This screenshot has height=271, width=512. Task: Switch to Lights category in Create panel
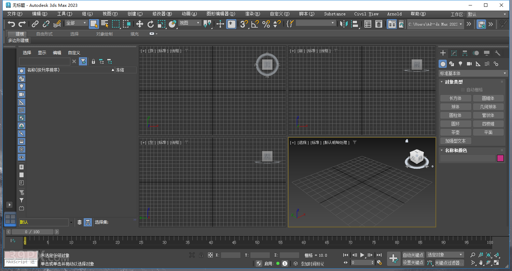coord(460,64)
